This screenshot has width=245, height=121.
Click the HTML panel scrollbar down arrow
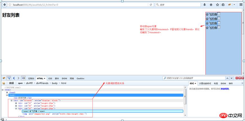(185, 115)
